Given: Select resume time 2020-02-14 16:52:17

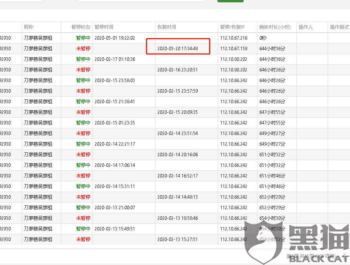Looking at the screenshot, I should pyautogui.click(x=178, y=176).
